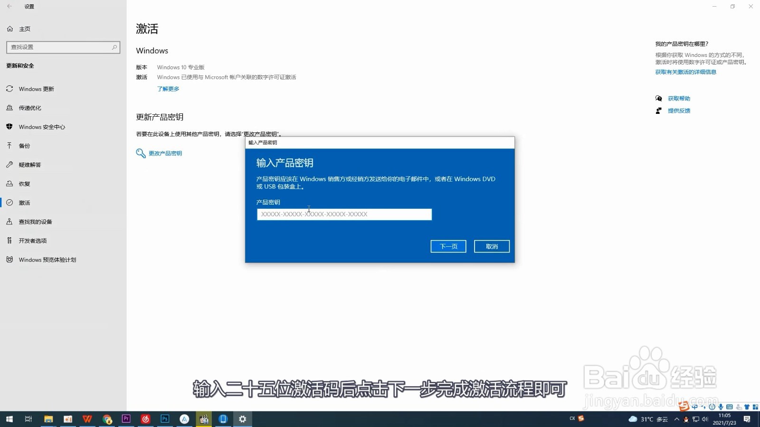The width and height of the screenshot is (760, 427).
Task: Click the CH language indicator
Action: 572,418
